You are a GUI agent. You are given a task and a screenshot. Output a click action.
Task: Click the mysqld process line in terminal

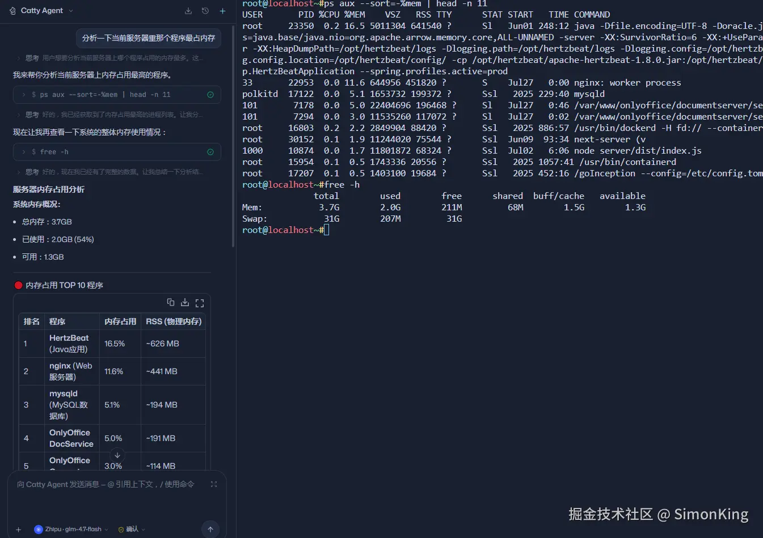[423, 94]
